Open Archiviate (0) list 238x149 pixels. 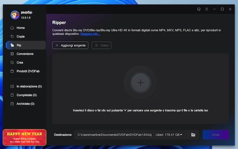(x=25, y=104)
